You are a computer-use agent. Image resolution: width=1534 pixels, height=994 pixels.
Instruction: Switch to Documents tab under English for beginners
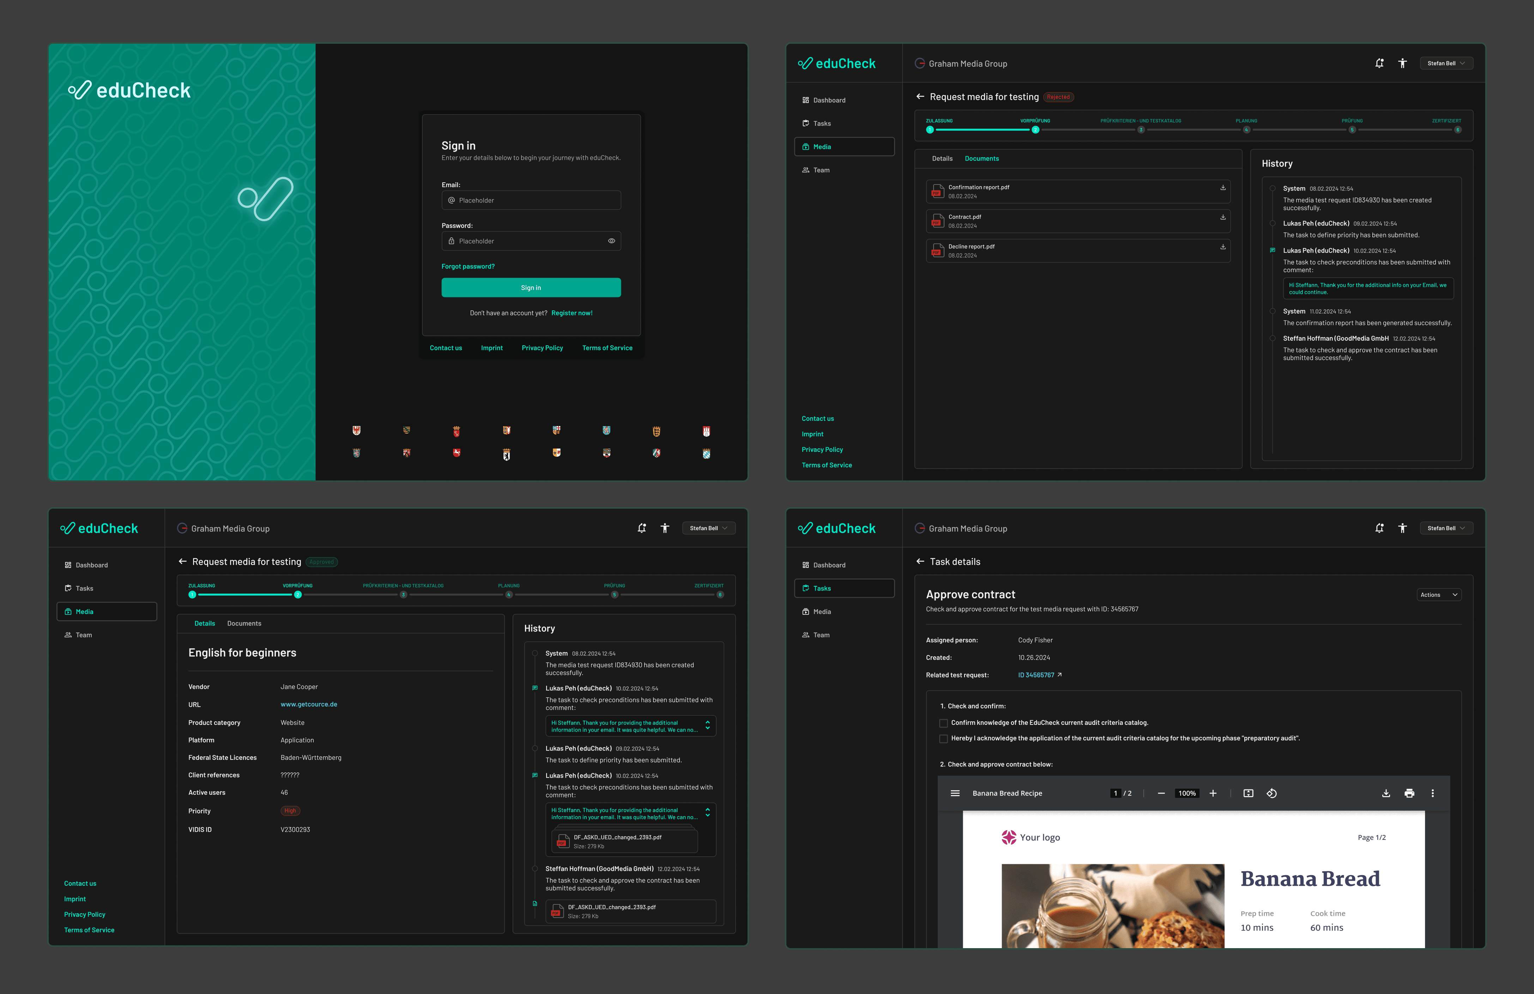(244, 624)
